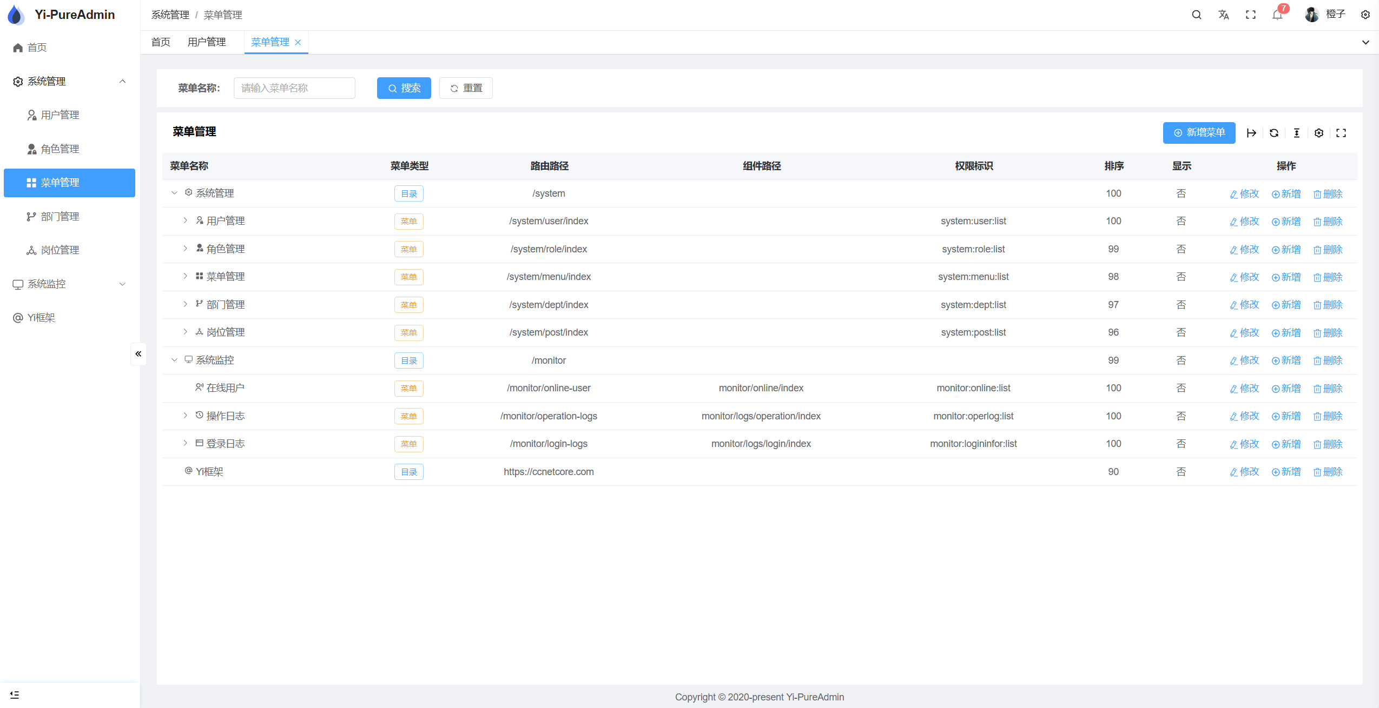Select 角色管理 in the sidebar
The height and width of the screenshot is (708, 1379).
[x=60, y=149]
